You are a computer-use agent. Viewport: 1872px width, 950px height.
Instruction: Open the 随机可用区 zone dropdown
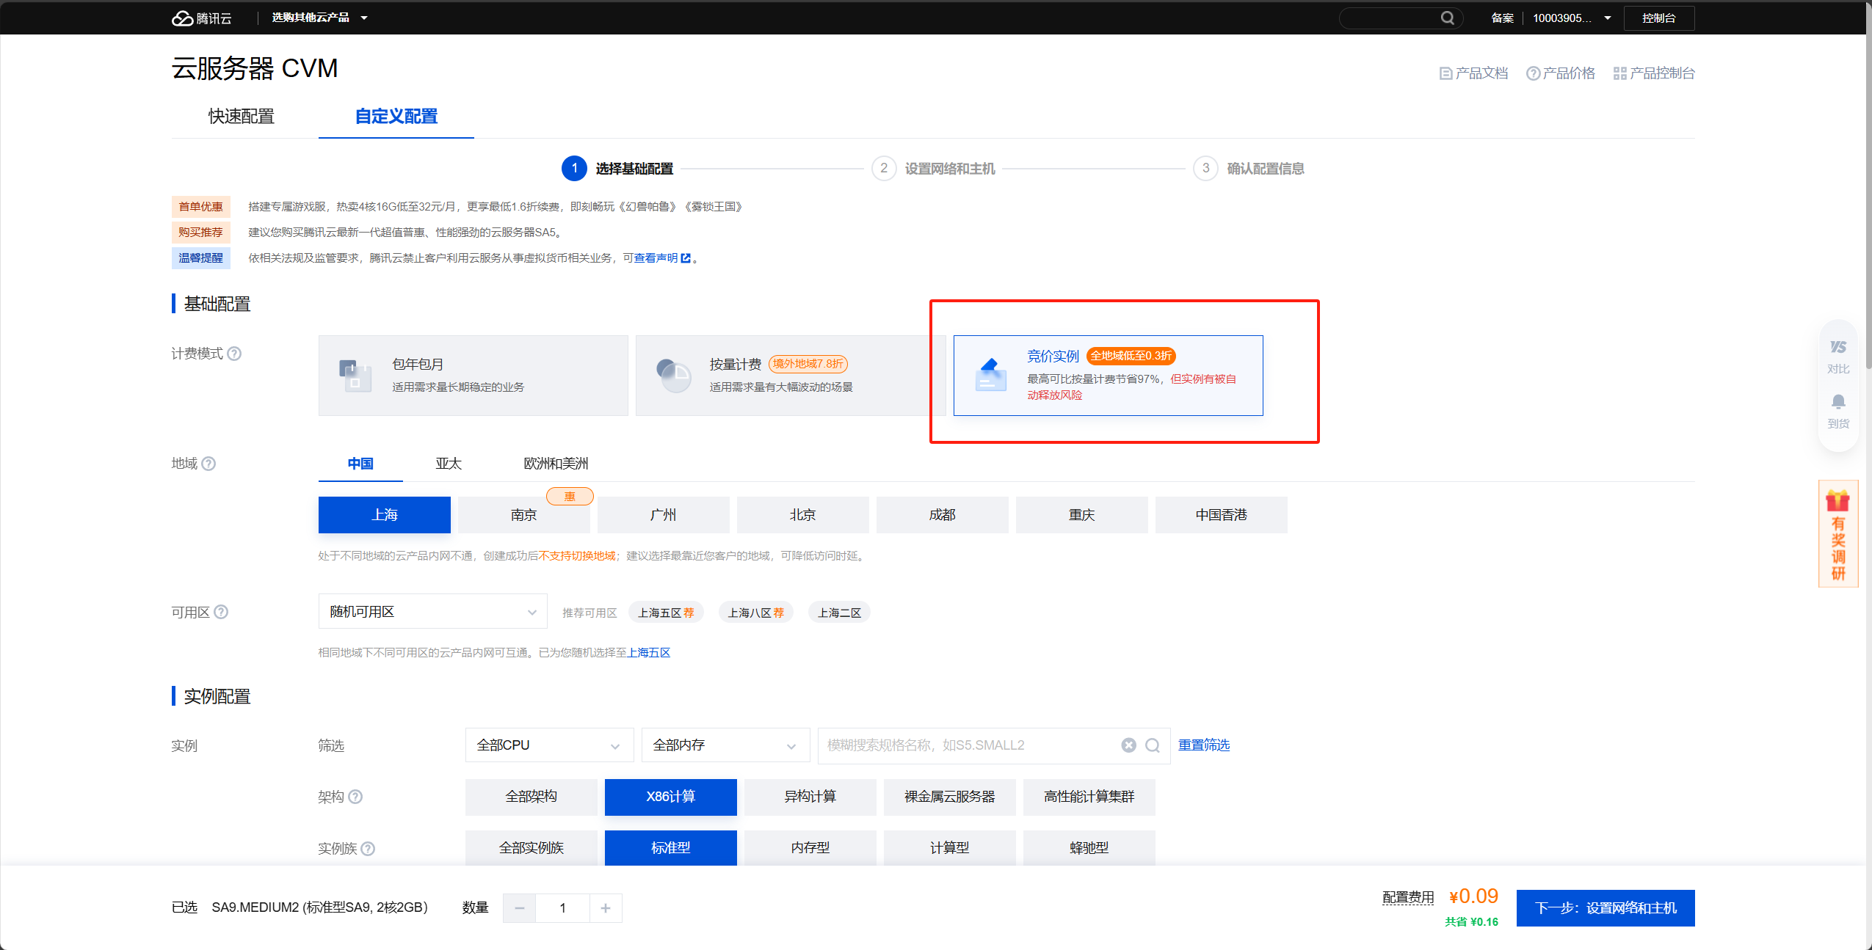click(433, 612)
